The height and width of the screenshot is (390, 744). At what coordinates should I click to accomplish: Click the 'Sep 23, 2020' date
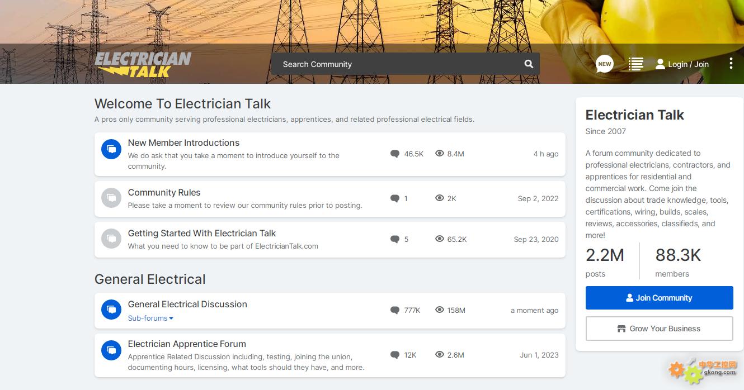coord(536,239)
